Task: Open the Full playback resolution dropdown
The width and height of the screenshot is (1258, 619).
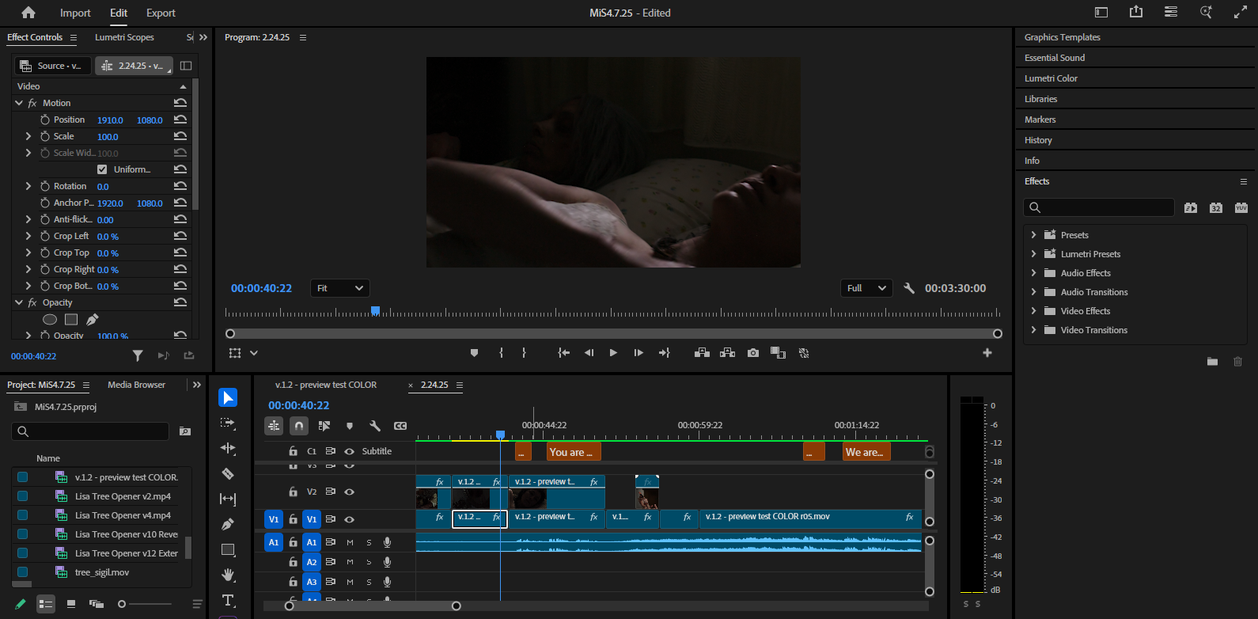Action: coord(866,288)
